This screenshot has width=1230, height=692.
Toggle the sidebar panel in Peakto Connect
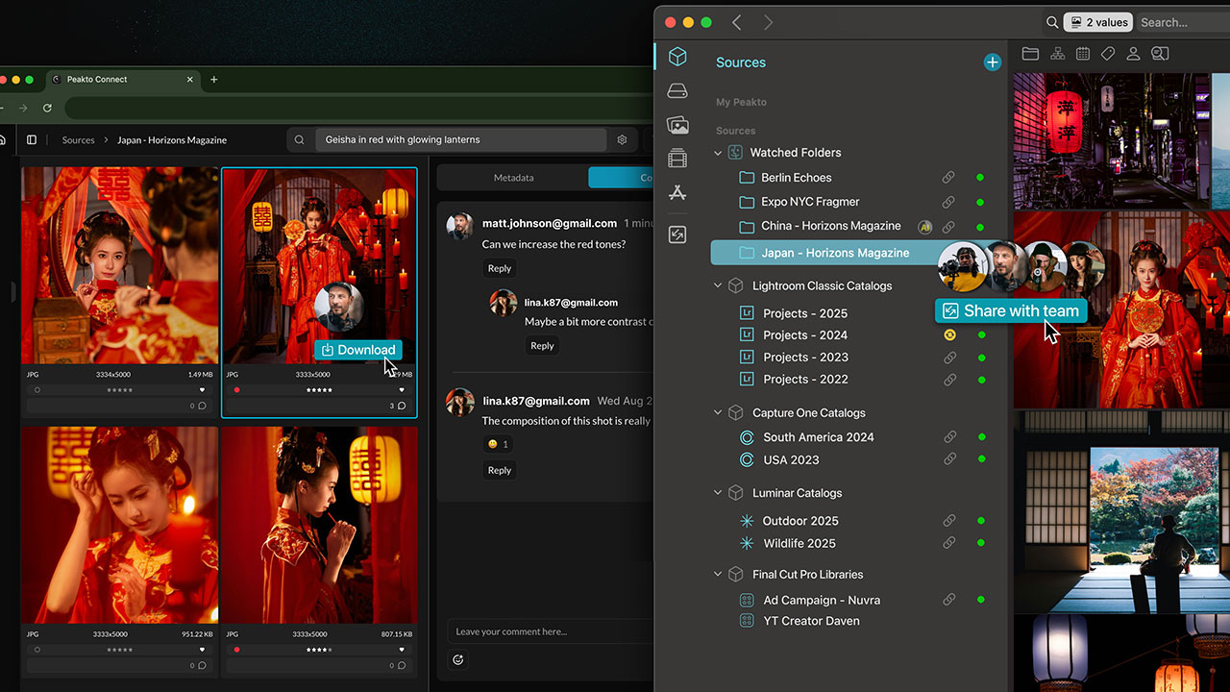pos(32,139)
